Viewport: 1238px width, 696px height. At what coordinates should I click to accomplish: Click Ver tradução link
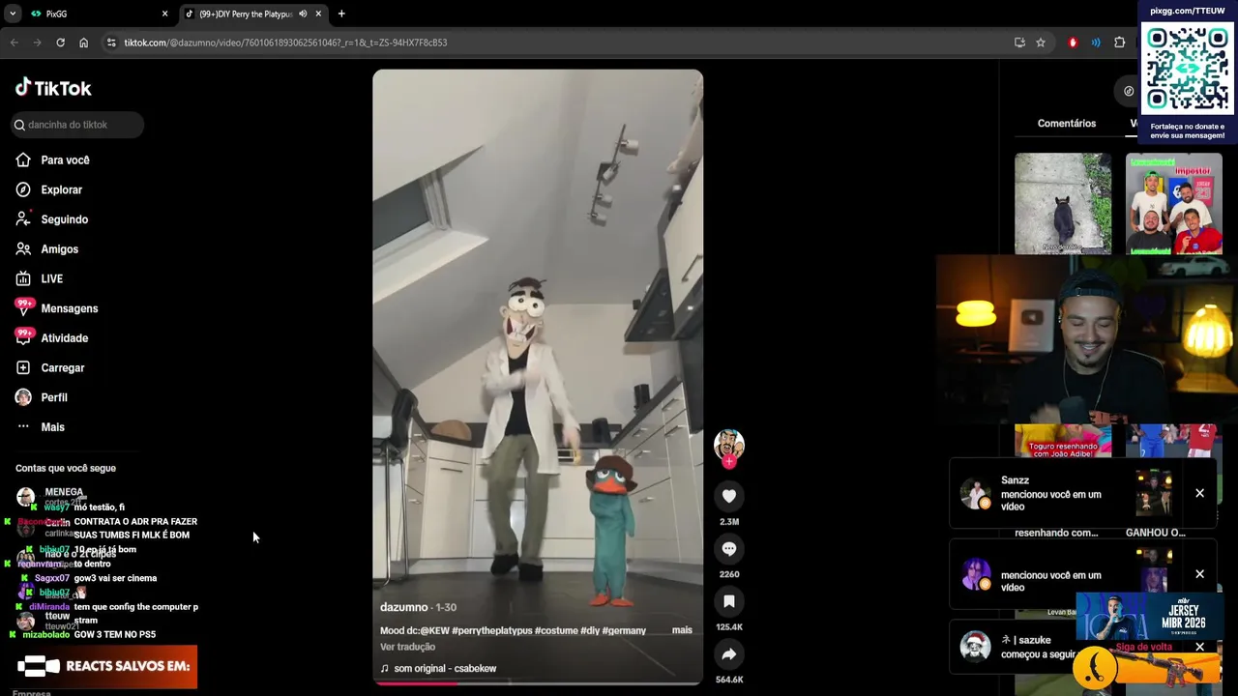(x=407, y=647)
